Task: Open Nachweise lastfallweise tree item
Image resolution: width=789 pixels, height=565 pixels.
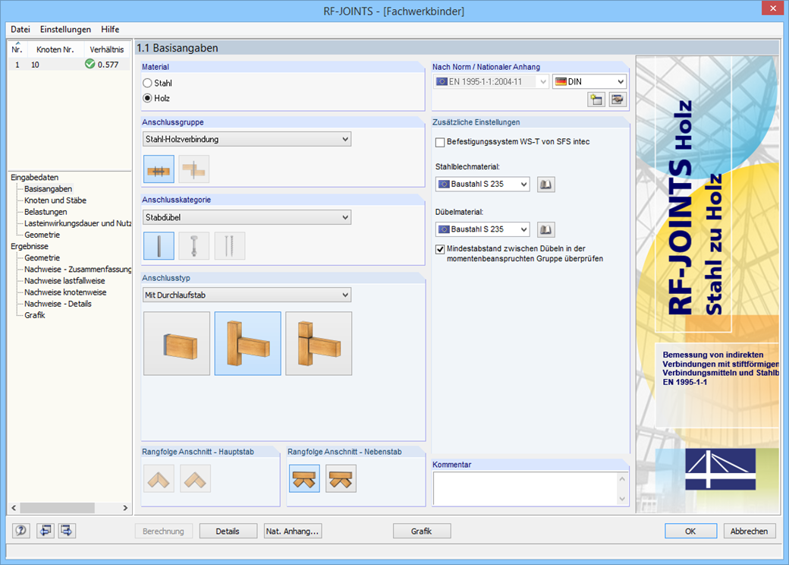Action: [64, 281]
